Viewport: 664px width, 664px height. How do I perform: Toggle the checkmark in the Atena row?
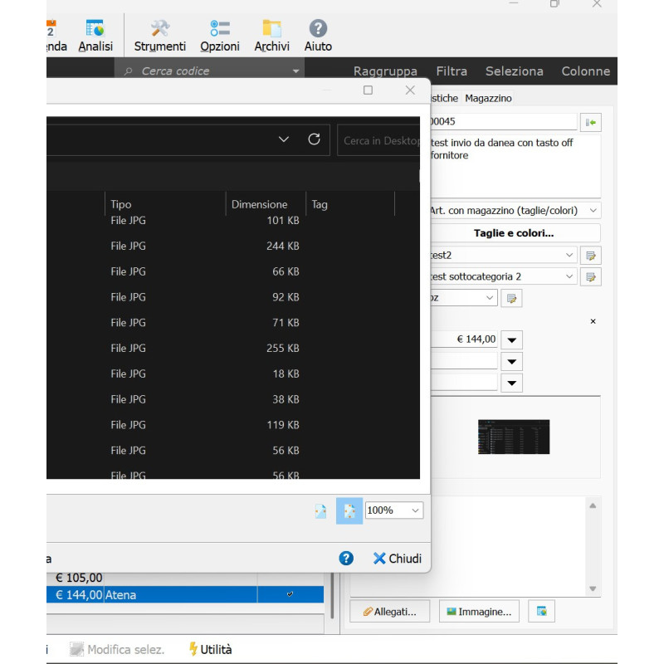pyautogui.click(x=290, y=594)
